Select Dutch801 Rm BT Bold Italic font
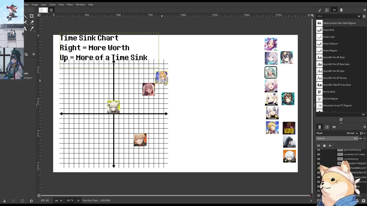Screen dimensions: 367x206 pos(341,64)
